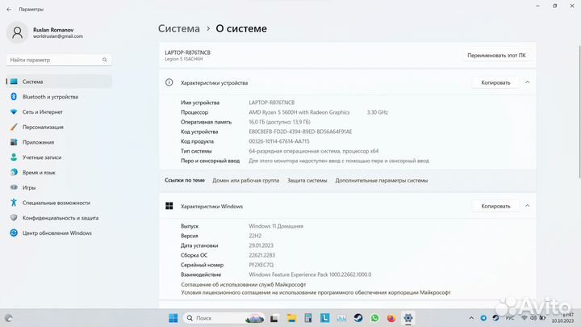Open Firefox from the taskbar
Image resolution: width=581 pixels, height=327 pixels.
tap(391, 318)
